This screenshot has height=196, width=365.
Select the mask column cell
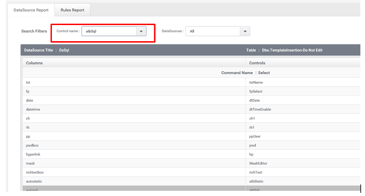point(134,163)
